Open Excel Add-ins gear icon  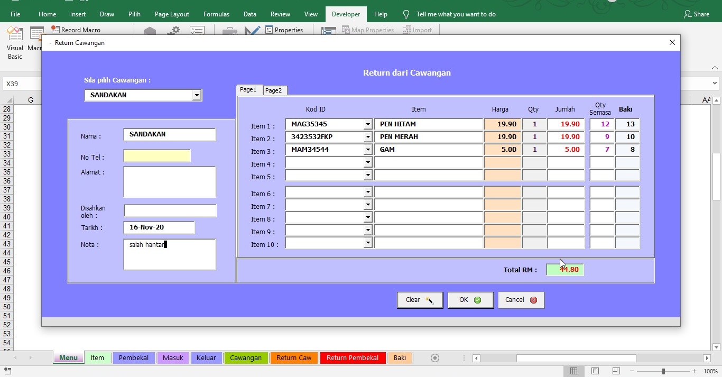pos(173,31)
